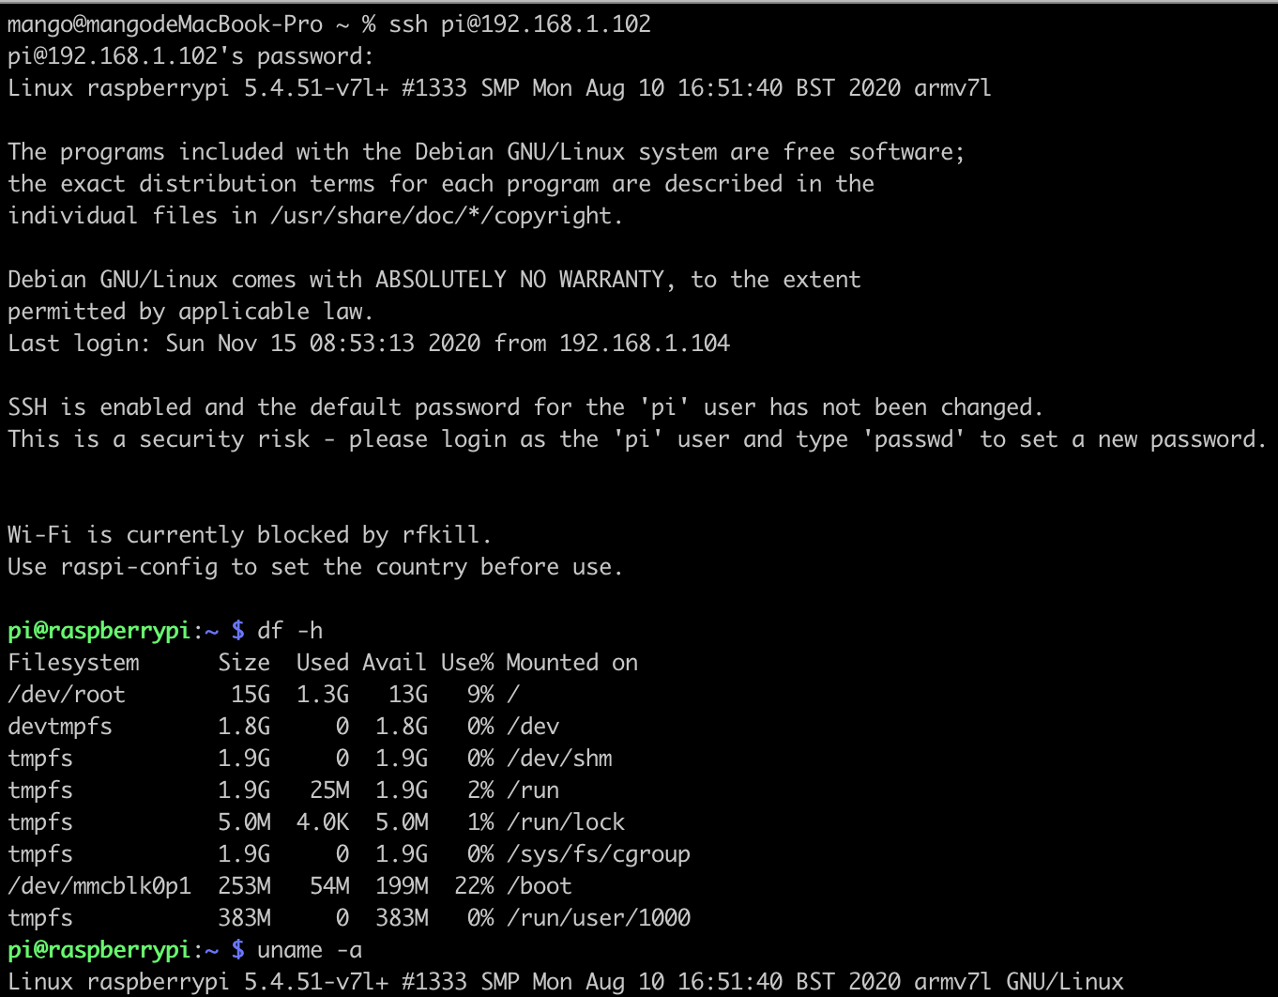Click the 'Mounted on' column header
The width and height of the screenshot is (1278, 997).
(571, 663)
